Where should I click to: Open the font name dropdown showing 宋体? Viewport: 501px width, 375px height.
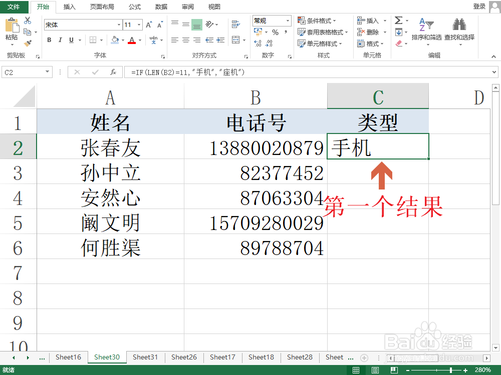point(119,24)
